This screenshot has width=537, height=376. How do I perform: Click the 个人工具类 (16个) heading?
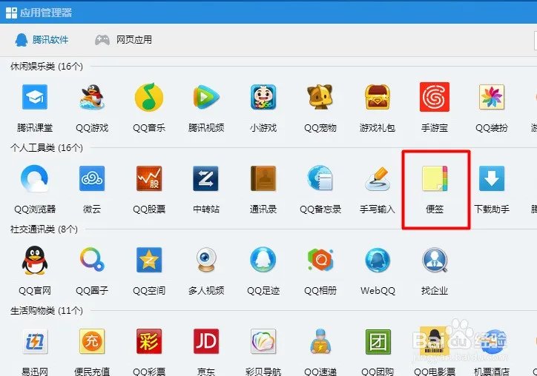[47, 148]
